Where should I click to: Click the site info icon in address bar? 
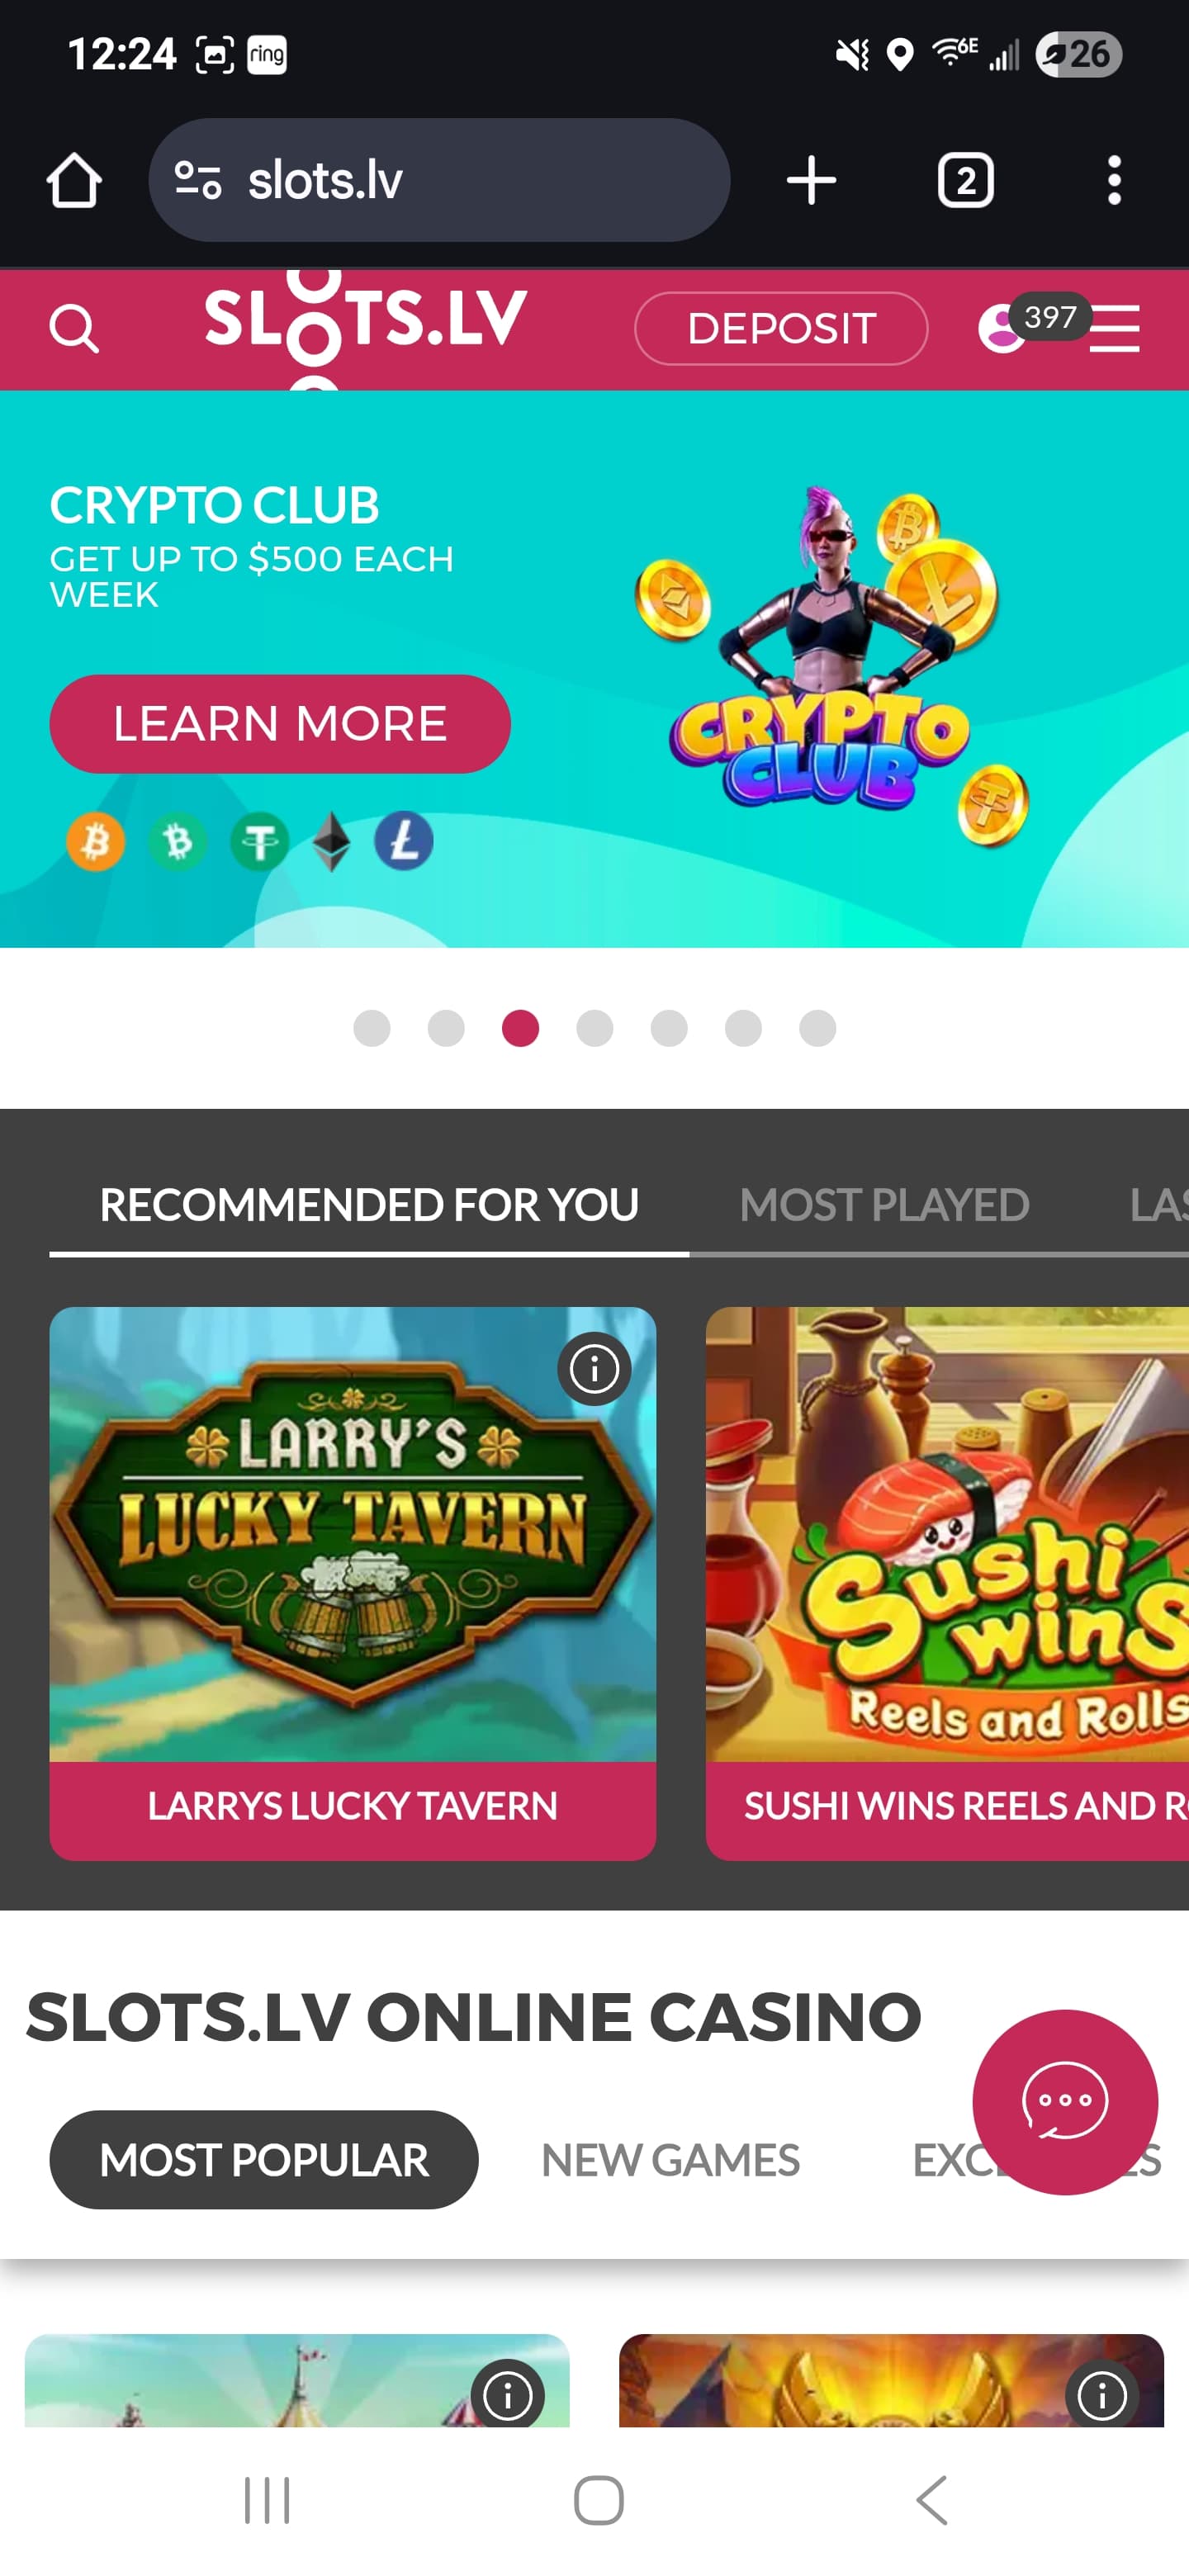pyautogui.click(x=197, y=181)
